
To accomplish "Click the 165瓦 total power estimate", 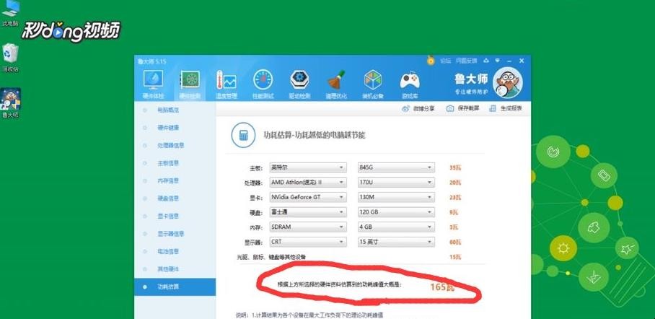I will 442,287.
